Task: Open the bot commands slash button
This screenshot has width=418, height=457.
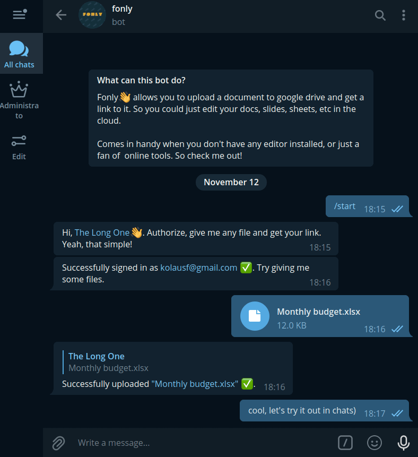Action: pyautogui.click(x=345, y=443)
